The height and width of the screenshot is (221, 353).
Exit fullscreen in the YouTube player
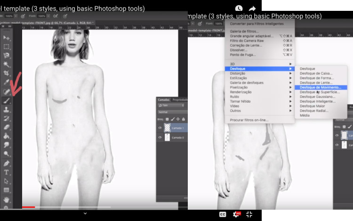[x=249, y=214]
